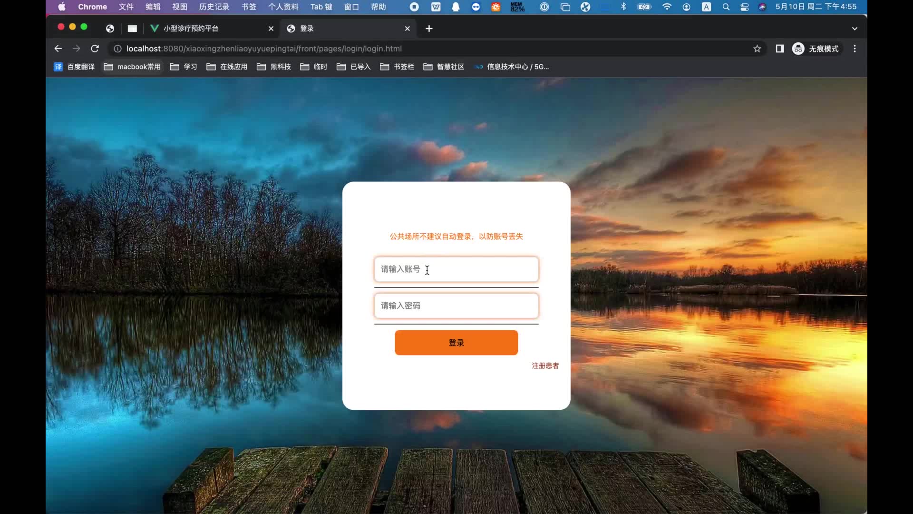
Task: Open the macbook常用 bookmarks folder
Action: (132, 67)
